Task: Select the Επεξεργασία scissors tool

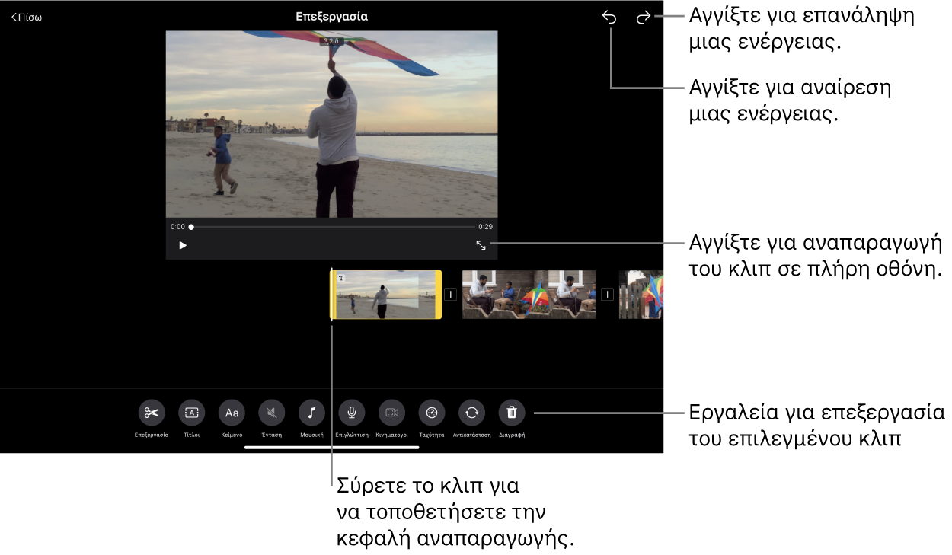Action: pos(152,413)
